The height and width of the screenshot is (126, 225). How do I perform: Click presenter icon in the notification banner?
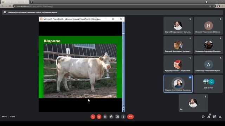point(5,12)
